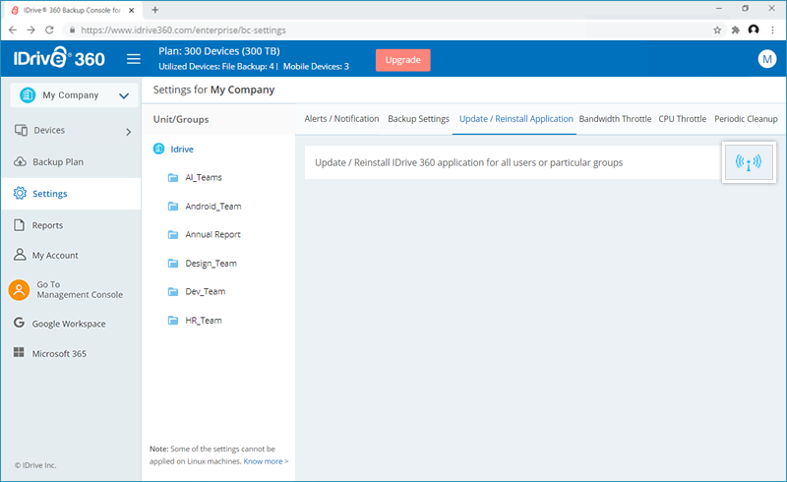Bookmark the page with star icon

717,30
